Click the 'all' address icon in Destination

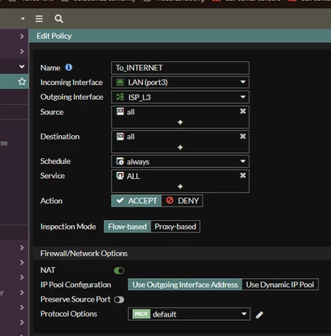(x=120, y=136)
